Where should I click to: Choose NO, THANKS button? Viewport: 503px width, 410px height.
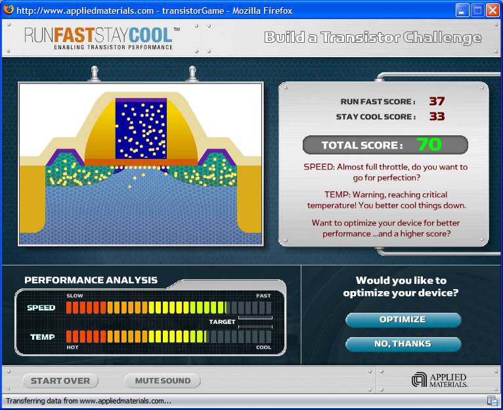click(403, 344)
